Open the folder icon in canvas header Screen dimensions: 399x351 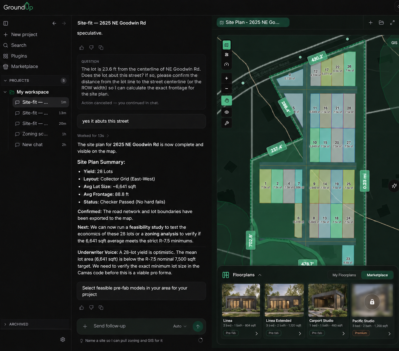[381, 23]
